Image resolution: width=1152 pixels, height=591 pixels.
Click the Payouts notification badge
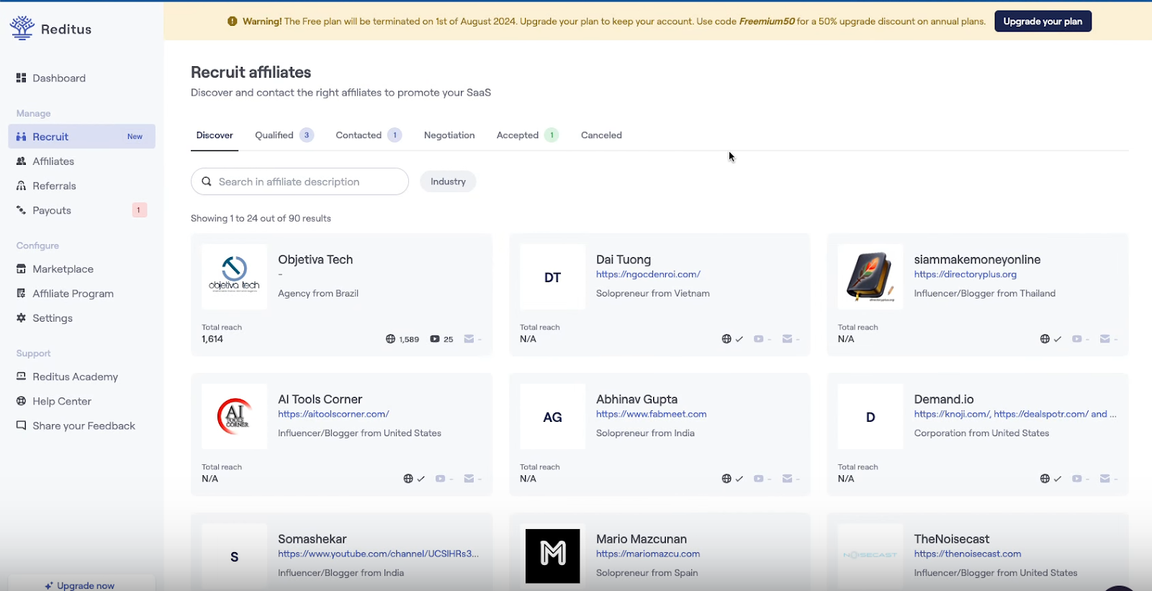pyautogui.click(x=140, y=210)
